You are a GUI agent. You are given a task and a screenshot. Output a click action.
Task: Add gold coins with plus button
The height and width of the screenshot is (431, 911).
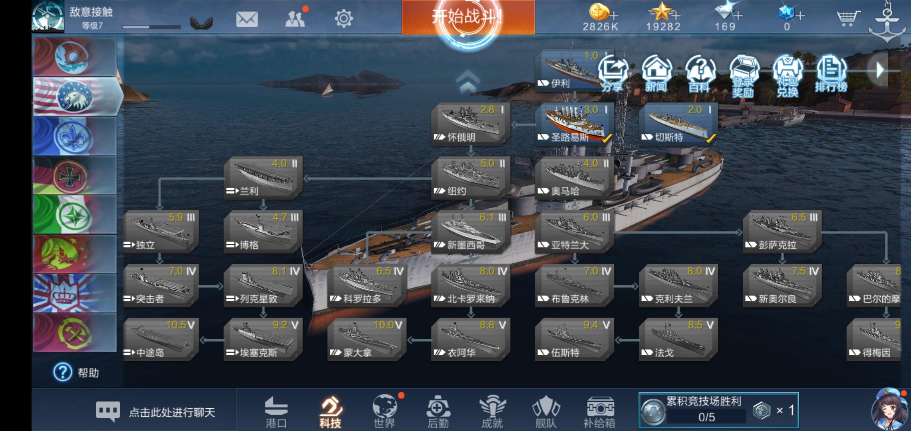pyautogui.click(x=614, y=16)
